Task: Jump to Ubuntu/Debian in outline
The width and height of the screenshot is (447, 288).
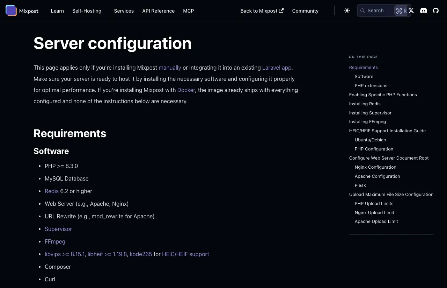Action: point(370,140)
